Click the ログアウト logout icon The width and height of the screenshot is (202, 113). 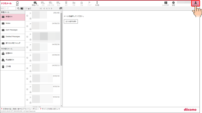tap(195, 3)
